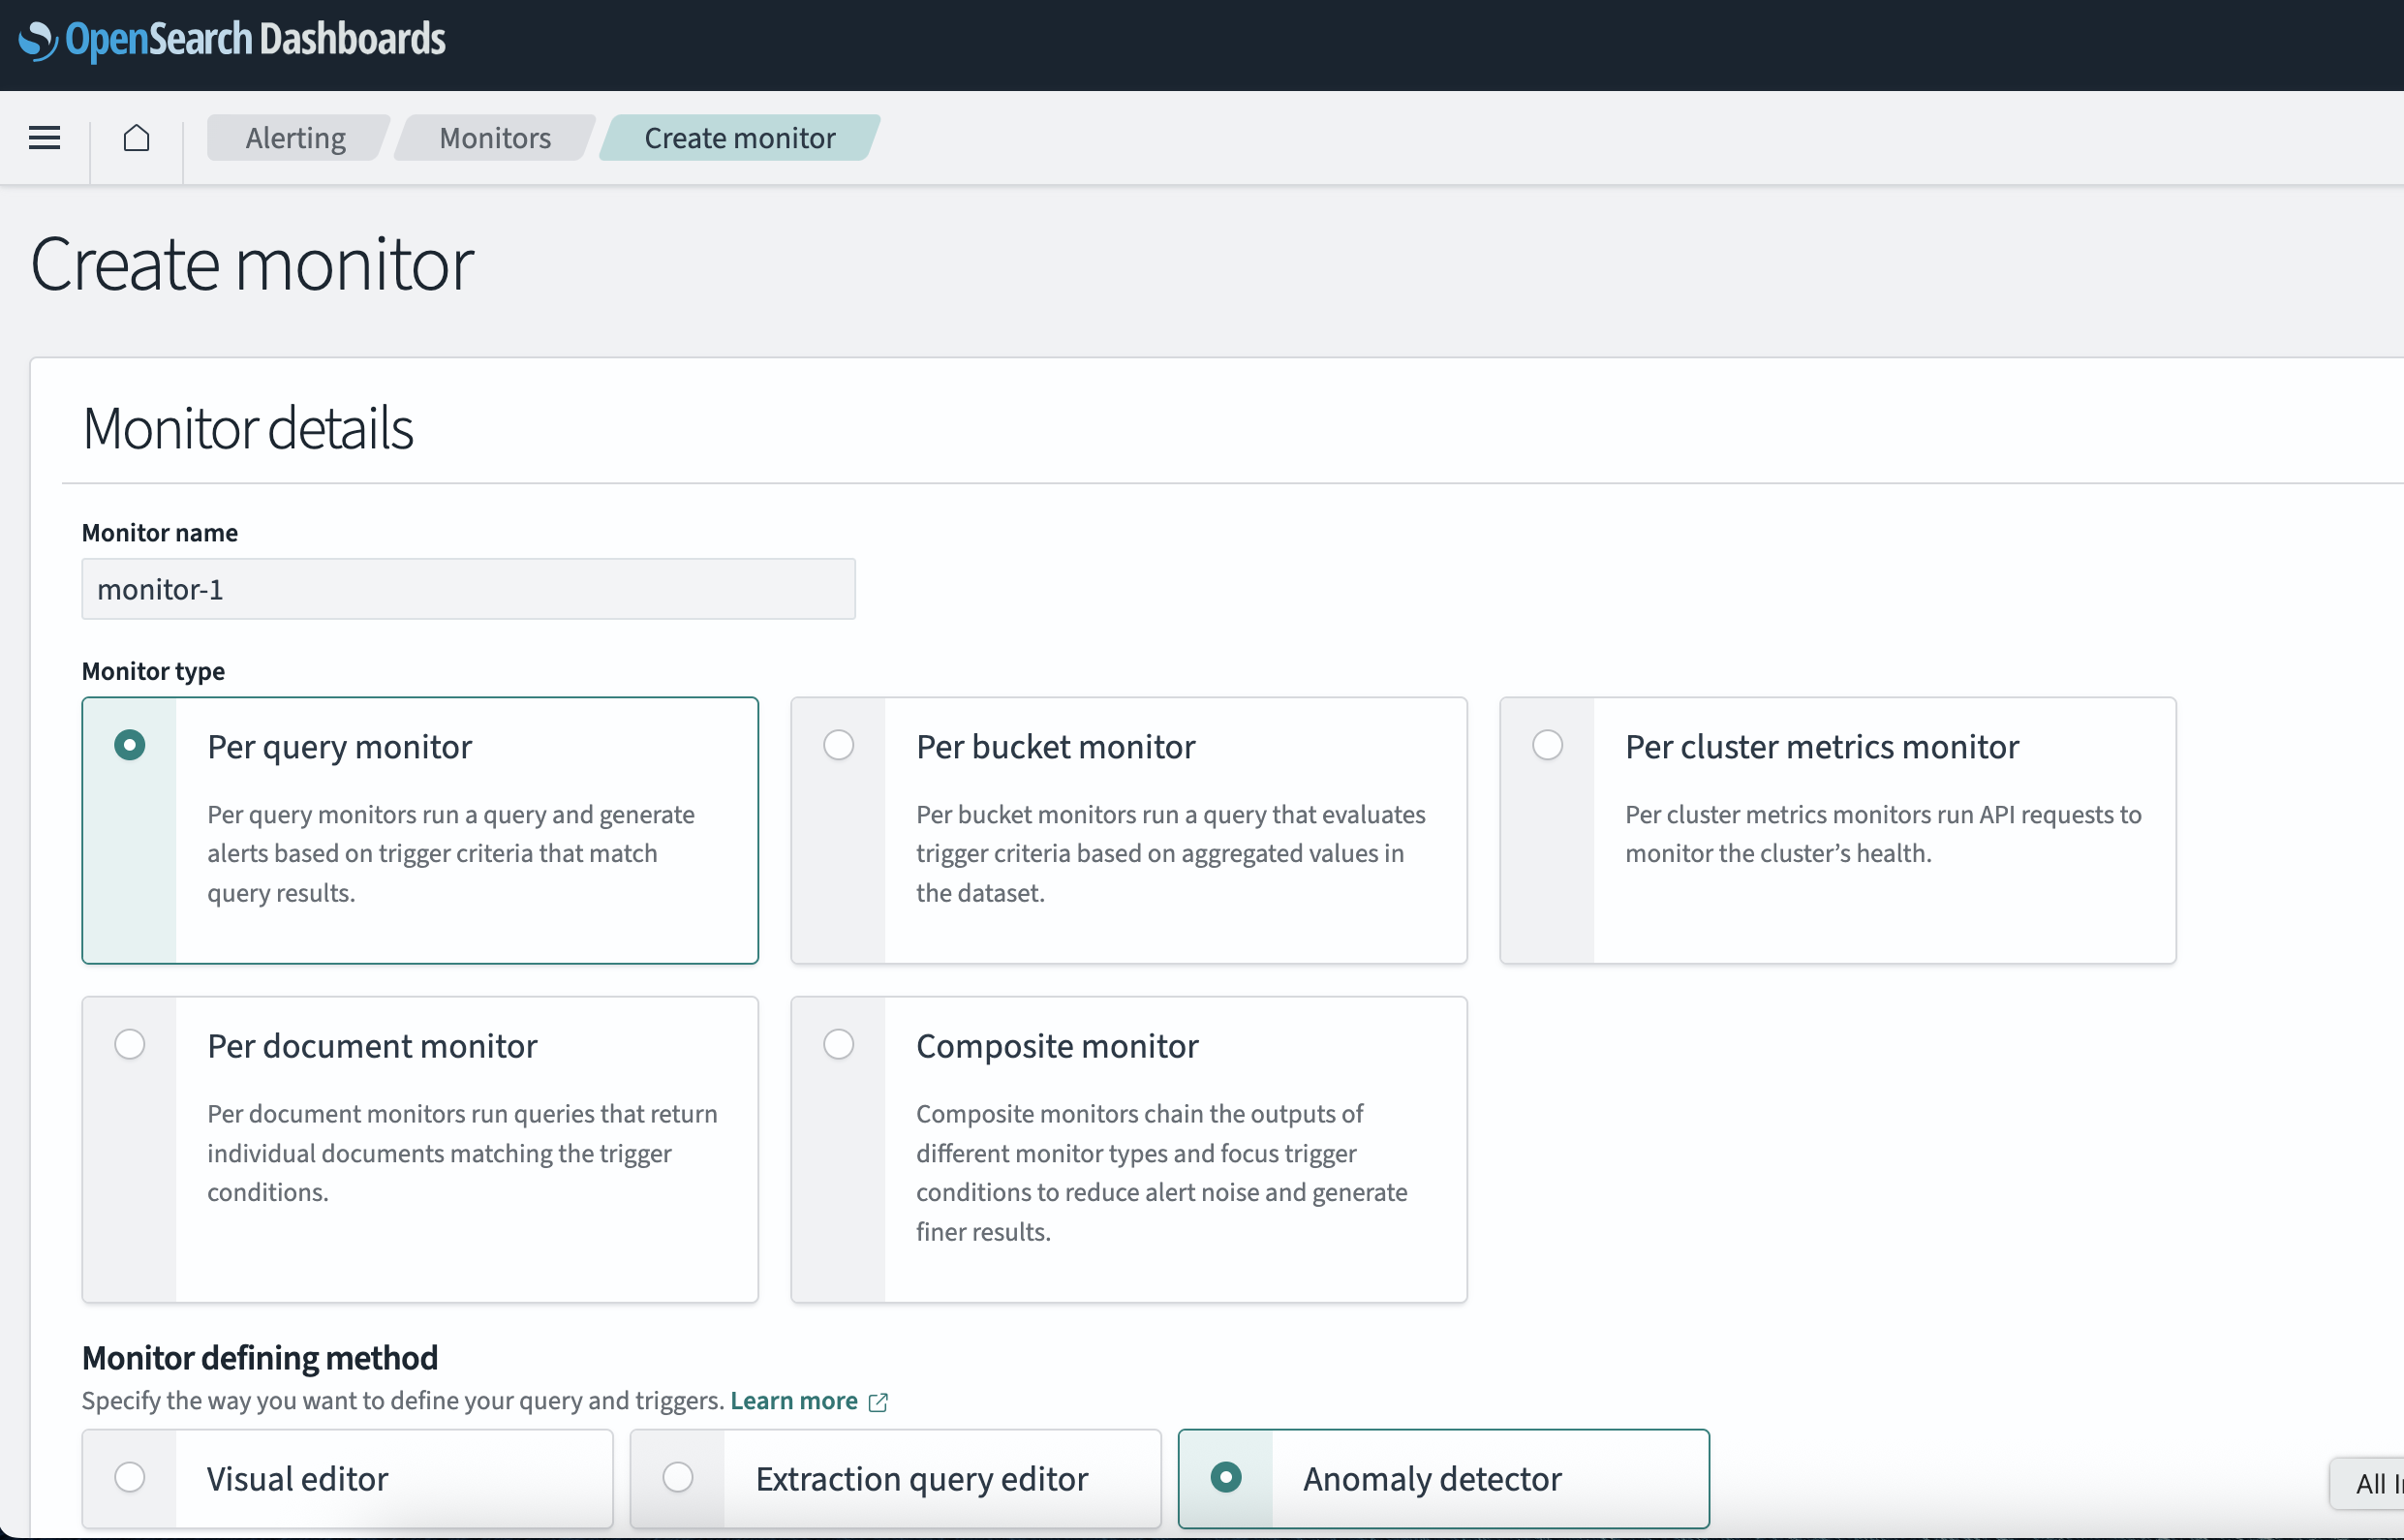Open the Learn more link
The width and height of the screenshot is (2404, 1540).
(x=793, y=1401)
